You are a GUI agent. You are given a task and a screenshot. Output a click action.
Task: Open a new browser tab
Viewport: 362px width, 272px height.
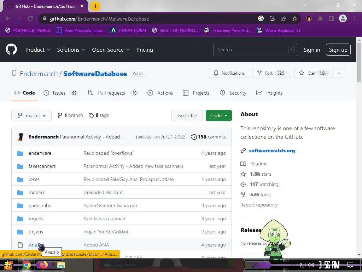tap(95, 6)
